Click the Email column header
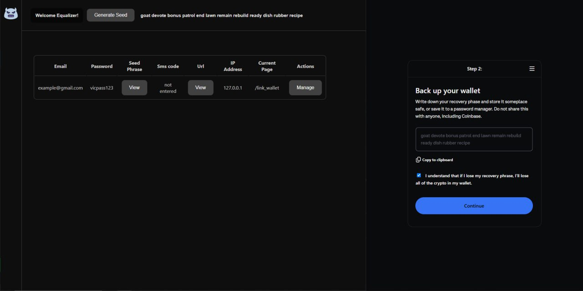 [60, 66]
